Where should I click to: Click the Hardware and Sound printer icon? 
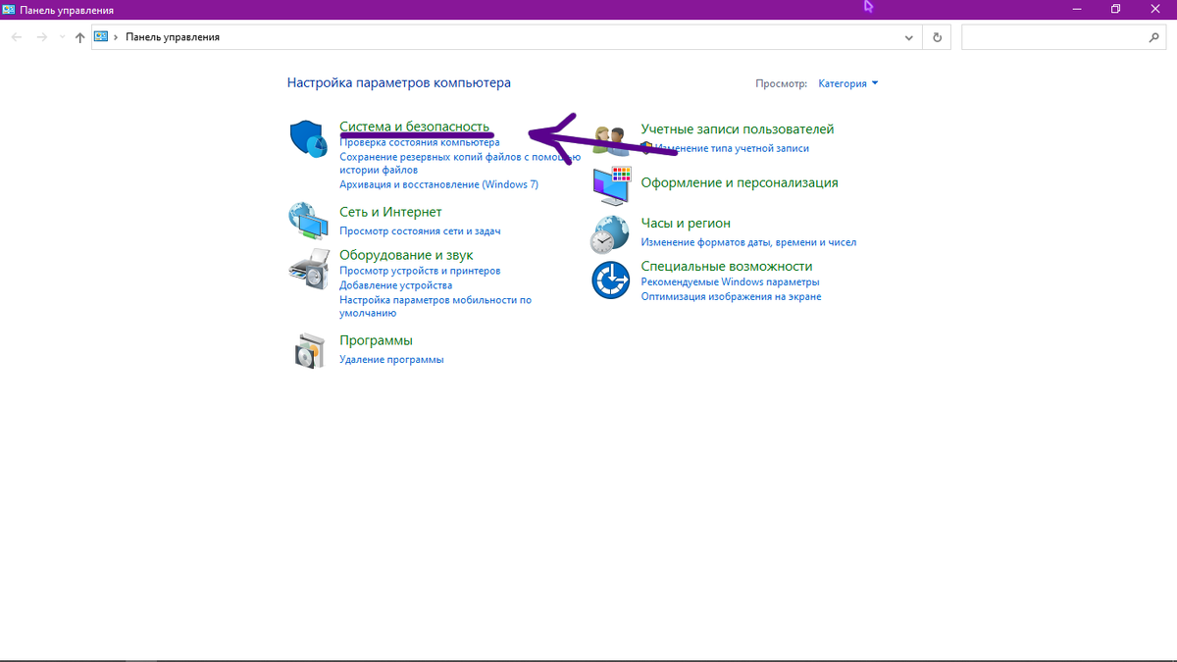point(308,268)
